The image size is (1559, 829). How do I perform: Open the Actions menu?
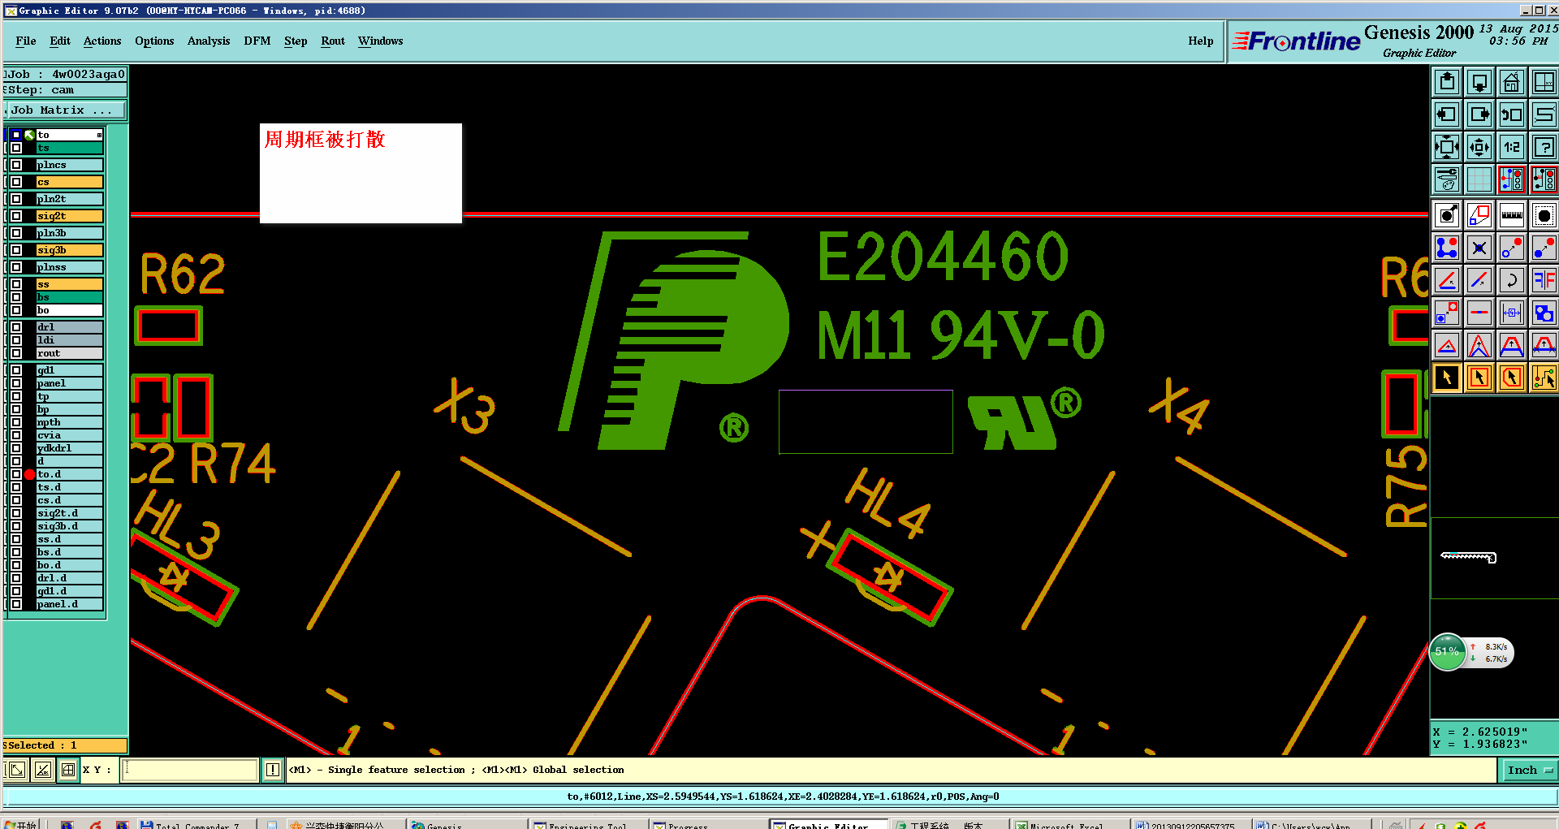pyautogui.click(x=102, y=41)
